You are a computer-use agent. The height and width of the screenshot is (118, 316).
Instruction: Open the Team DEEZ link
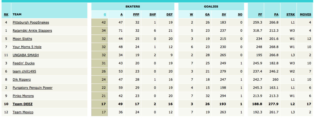click(23, 104)
